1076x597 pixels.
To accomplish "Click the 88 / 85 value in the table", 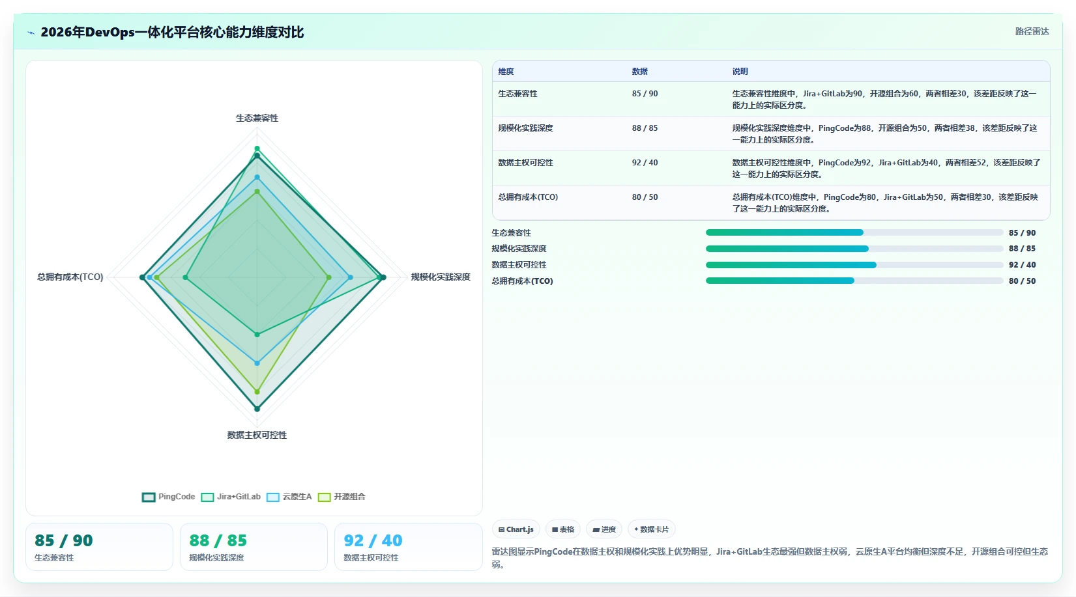I will coord(645,128).
